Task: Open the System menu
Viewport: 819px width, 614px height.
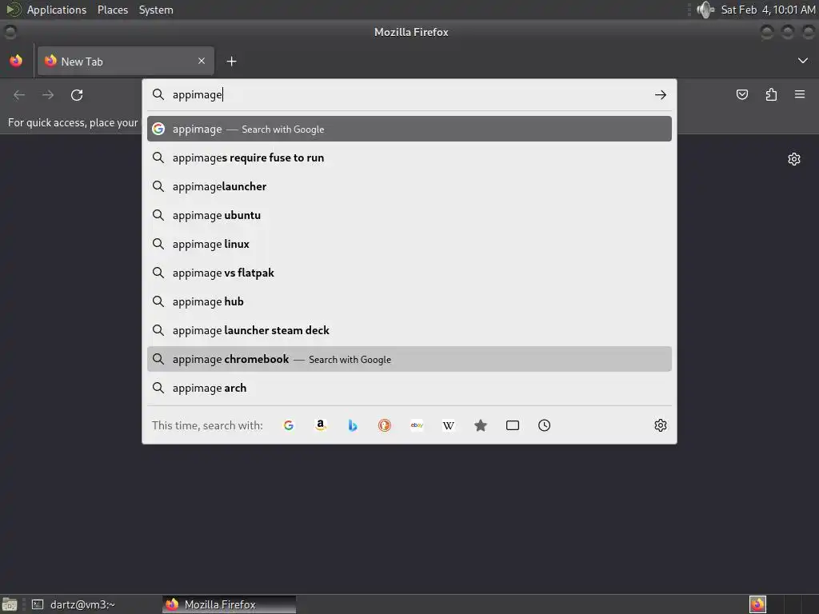Action: pos(156,10)
